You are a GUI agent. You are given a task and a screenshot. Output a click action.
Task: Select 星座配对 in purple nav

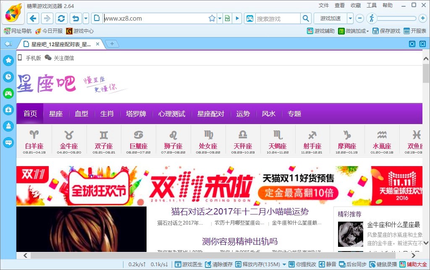[211, 114]
